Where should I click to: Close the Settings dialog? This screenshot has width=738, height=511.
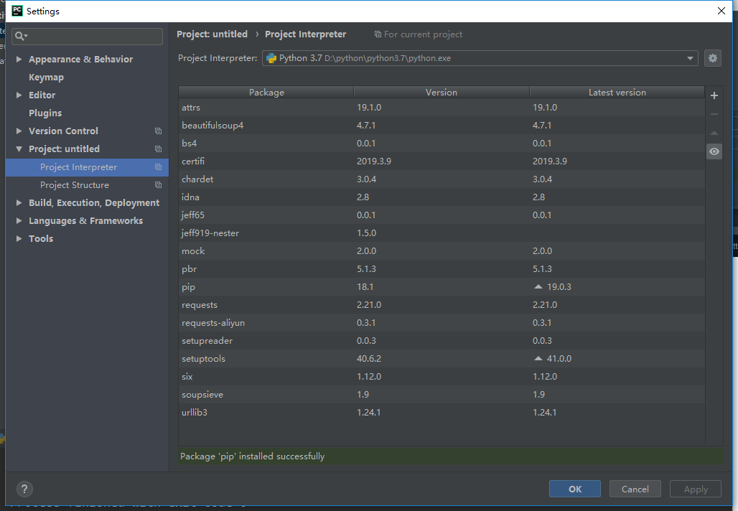tap(721, 11)
